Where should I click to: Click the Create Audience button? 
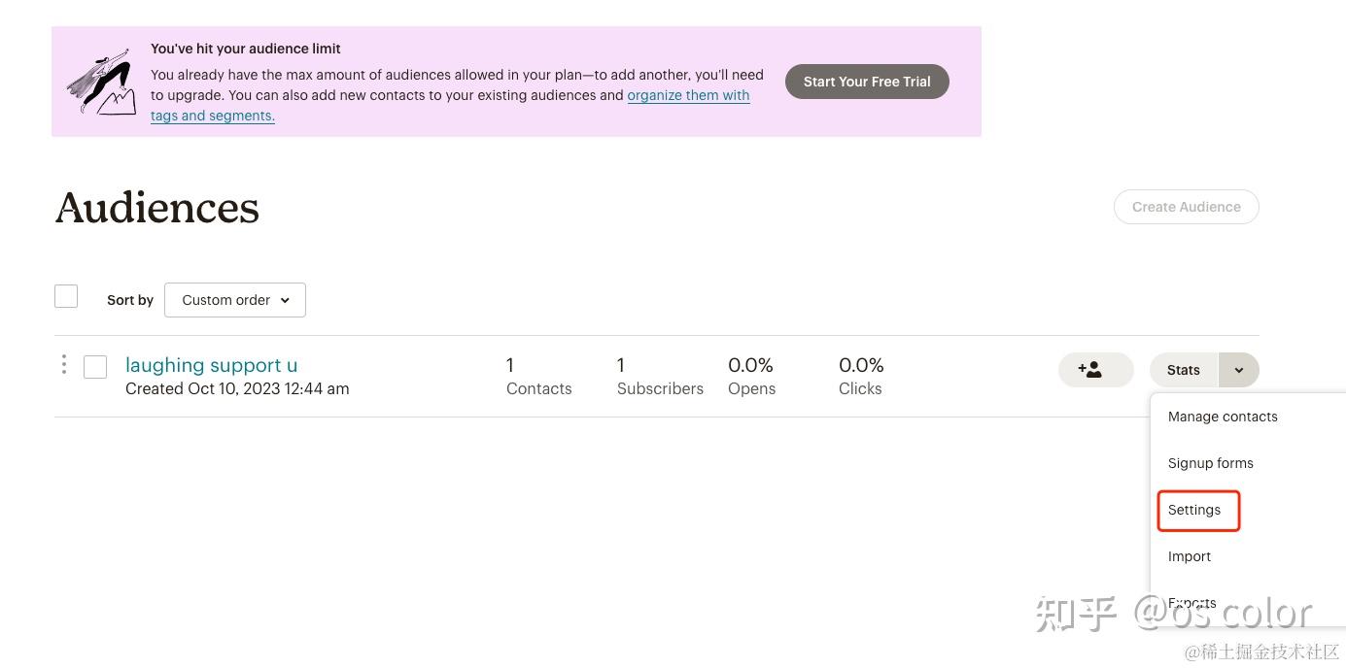point(1186,207)
